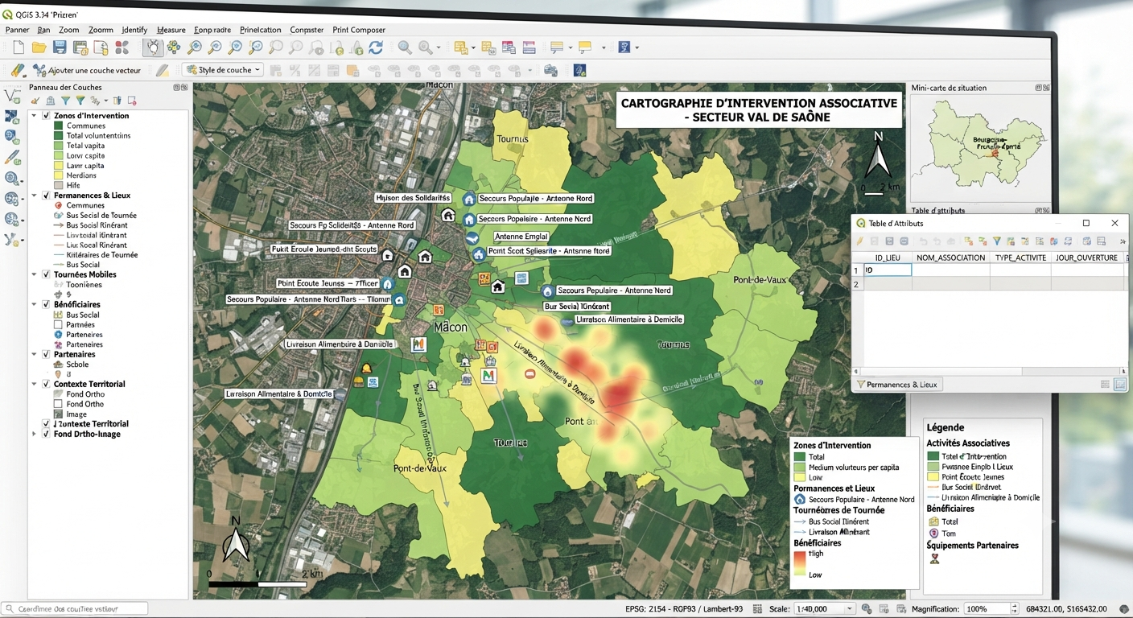The width and height of the screenshot is (1133, 618).
Task: Click the chevrons overflow icon in Table d'Attributs toolbar
Action: 1123,241
